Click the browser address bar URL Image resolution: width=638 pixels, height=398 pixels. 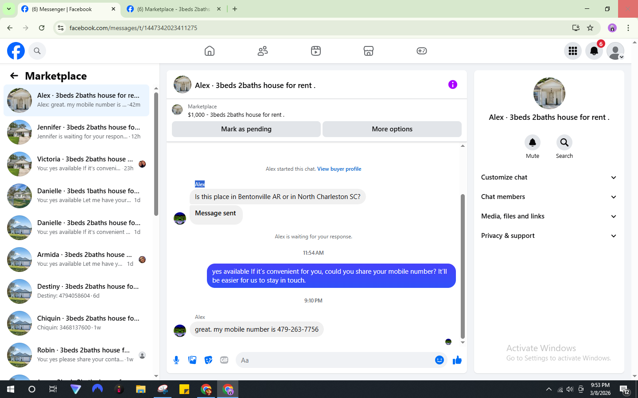point(133,28)
